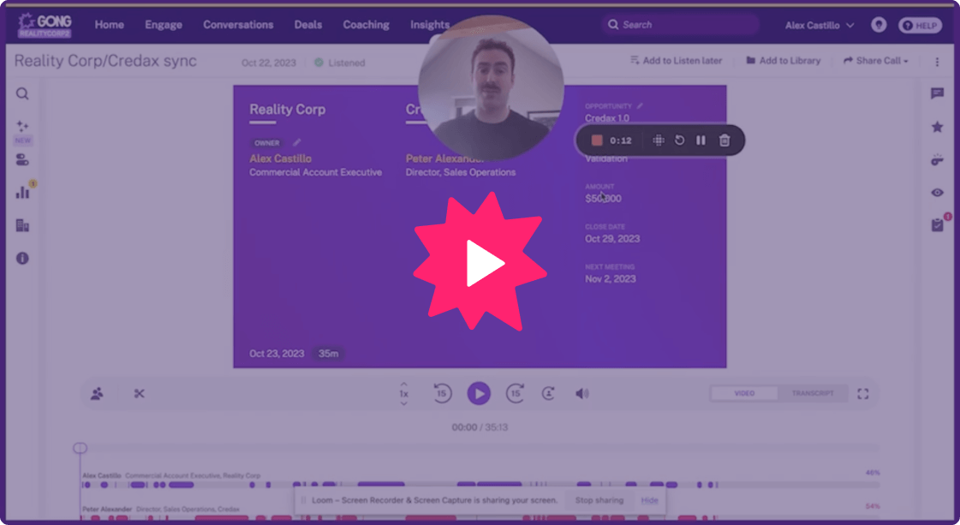This screenshot has height=525, width=960.
Task: Select the Insights nav item
Action: [430, 25]
